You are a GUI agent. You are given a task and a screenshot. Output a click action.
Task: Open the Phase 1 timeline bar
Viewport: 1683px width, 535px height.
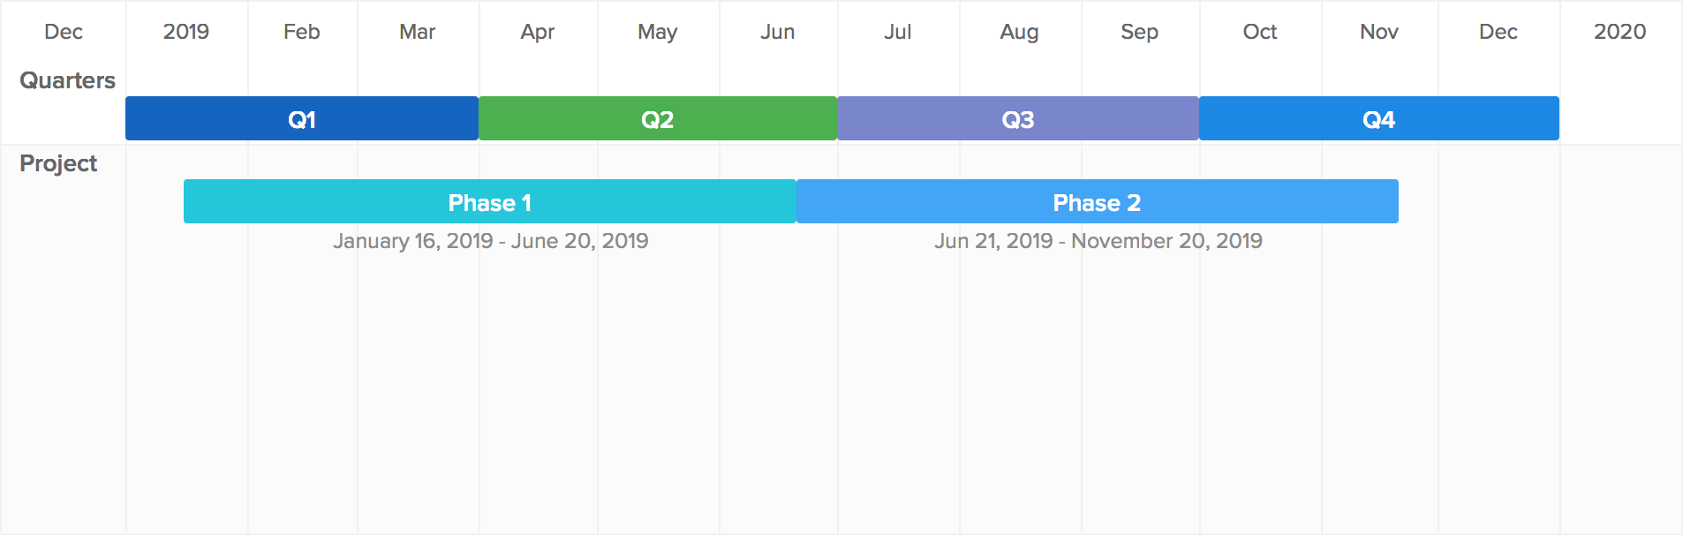click(490, 201)
